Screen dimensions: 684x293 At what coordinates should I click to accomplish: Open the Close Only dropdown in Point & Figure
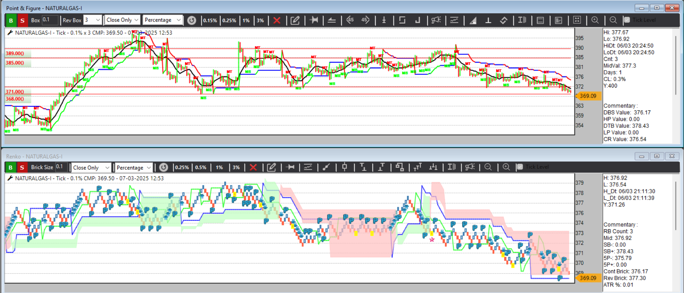122,20
